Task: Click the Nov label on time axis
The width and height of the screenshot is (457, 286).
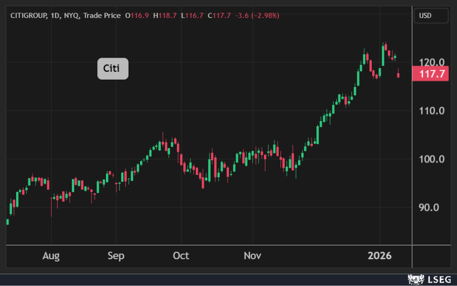Action: coord(253,256)
